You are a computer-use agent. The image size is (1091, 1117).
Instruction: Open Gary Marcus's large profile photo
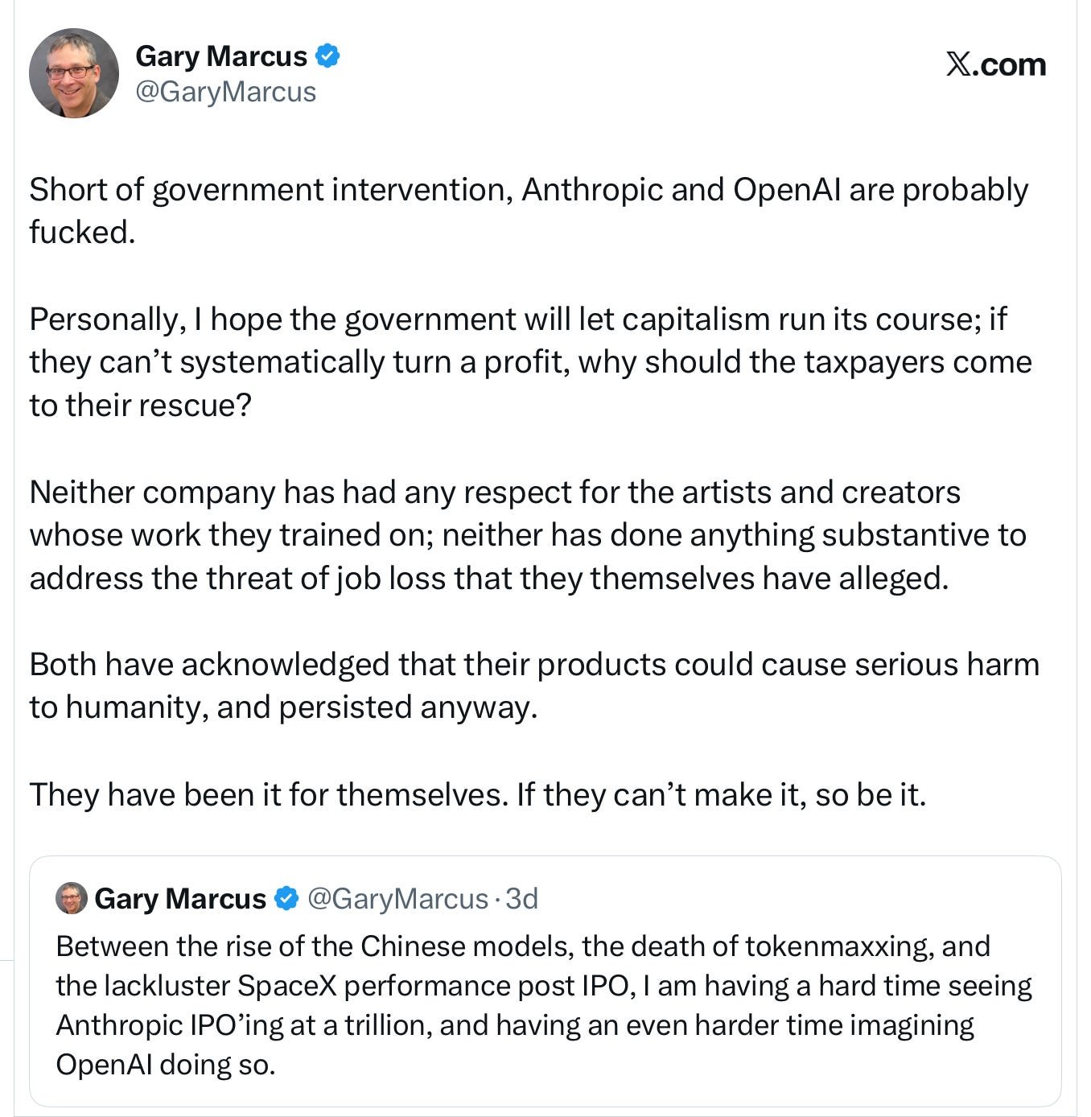74,73
